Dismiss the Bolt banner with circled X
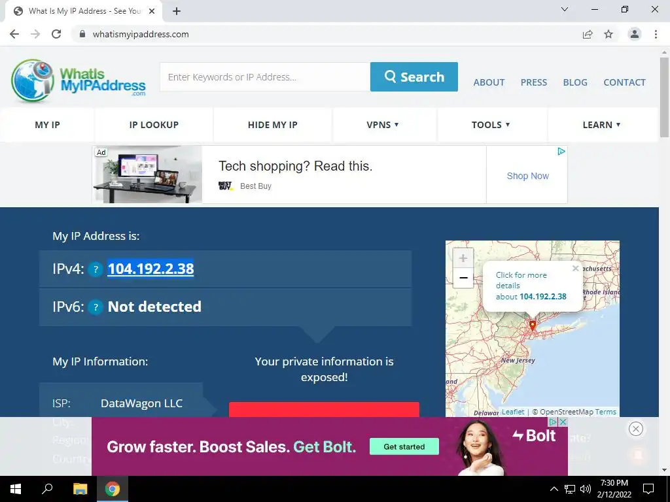The image size is (670, 502). point(636,429)
